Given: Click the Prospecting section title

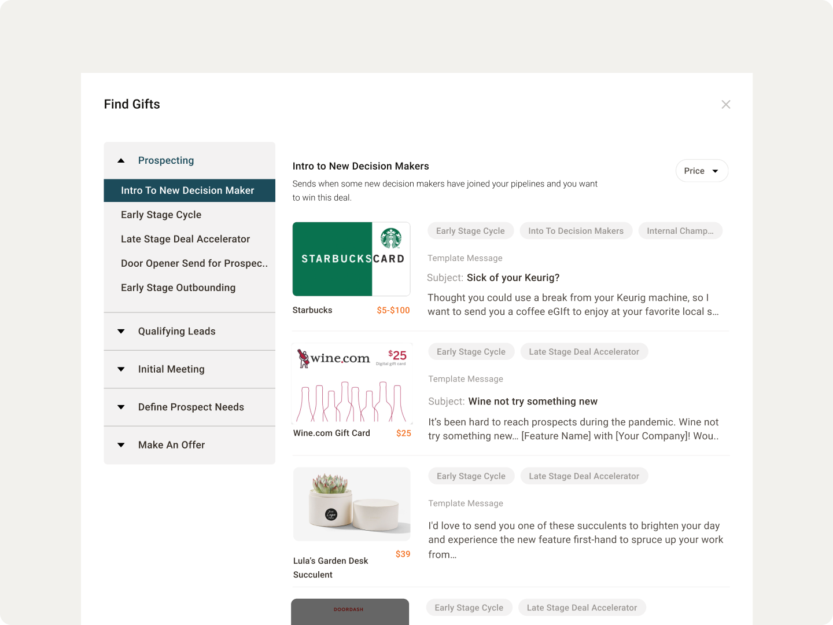Looking at the screenshot, I should (166, 160).
